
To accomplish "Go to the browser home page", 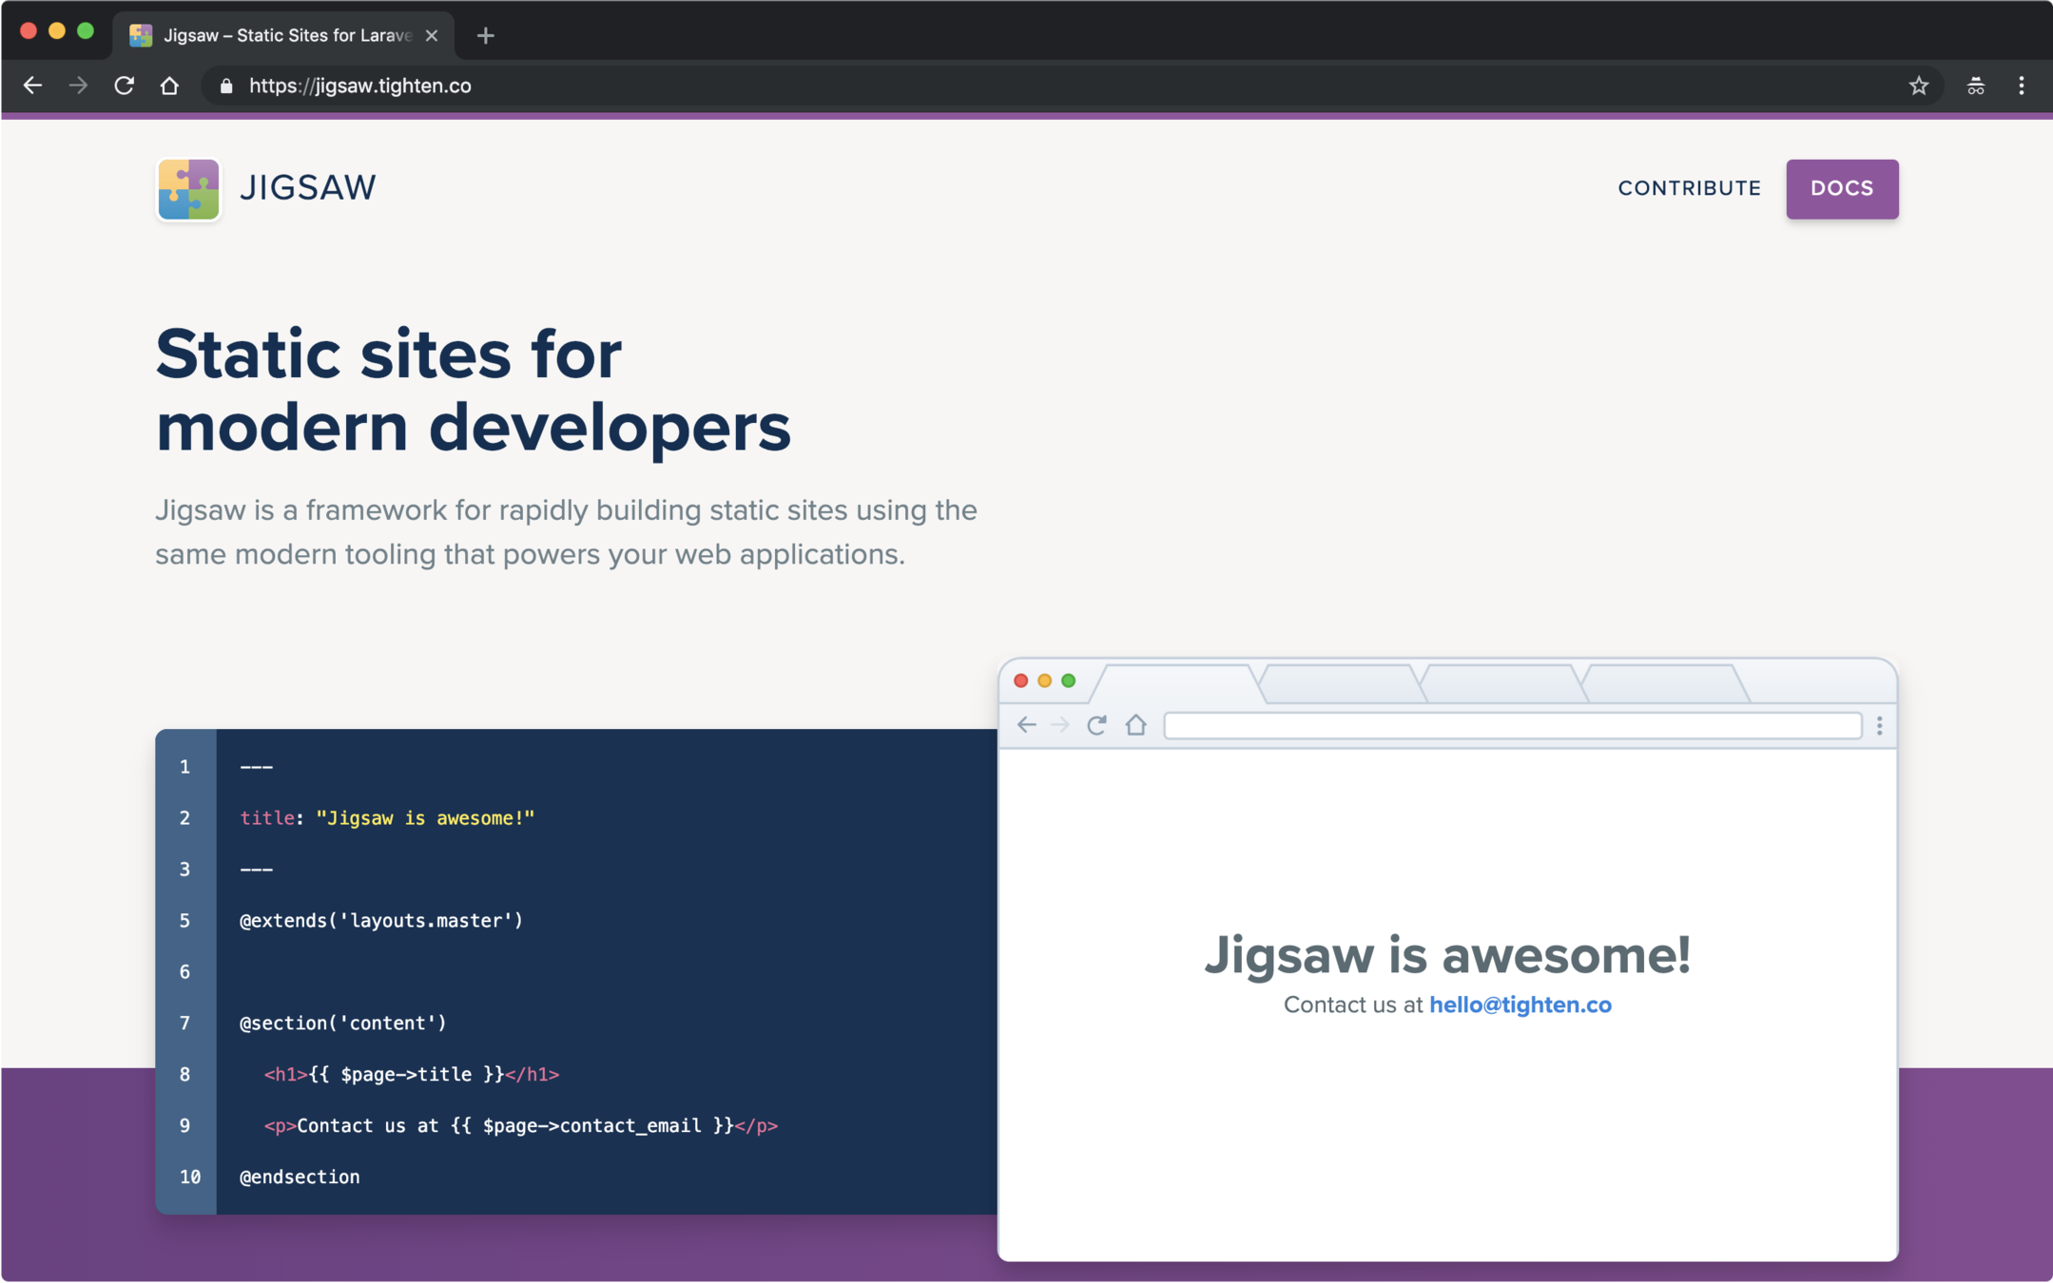I will [169, 86].
